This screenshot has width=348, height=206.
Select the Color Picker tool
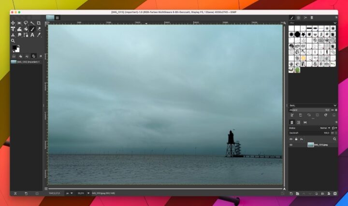tap(39, 35)
